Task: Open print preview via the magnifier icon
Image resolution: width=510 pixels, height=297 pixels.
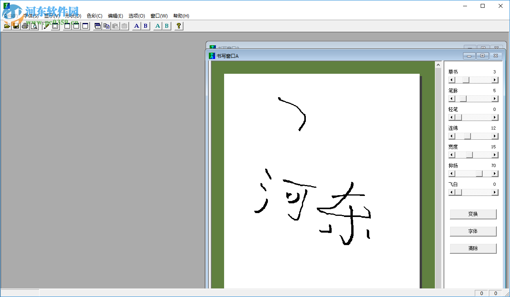Action: pyautogui.click(x=34, y=26)
